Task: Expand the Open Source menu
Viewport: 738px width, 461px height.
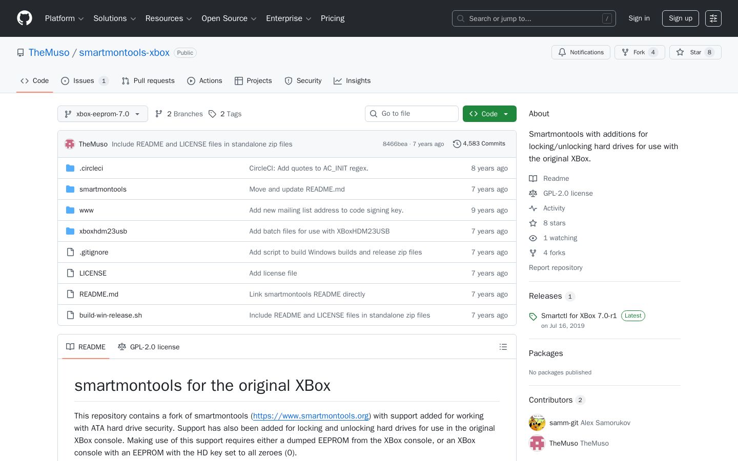Action: coord(229,18)
